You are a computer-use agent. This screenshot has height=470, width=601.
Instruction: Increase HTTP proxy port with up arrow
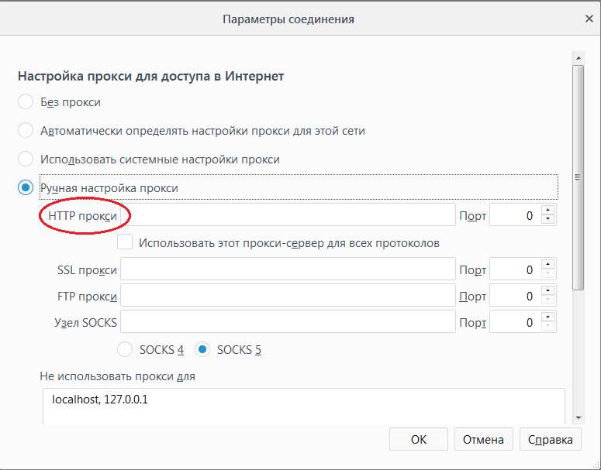tap(548, 210)
